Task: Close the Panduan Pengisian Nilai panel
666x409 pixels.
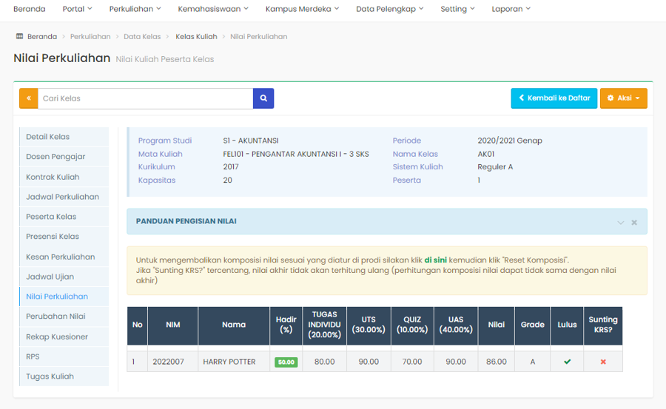Action: [634, 222]
